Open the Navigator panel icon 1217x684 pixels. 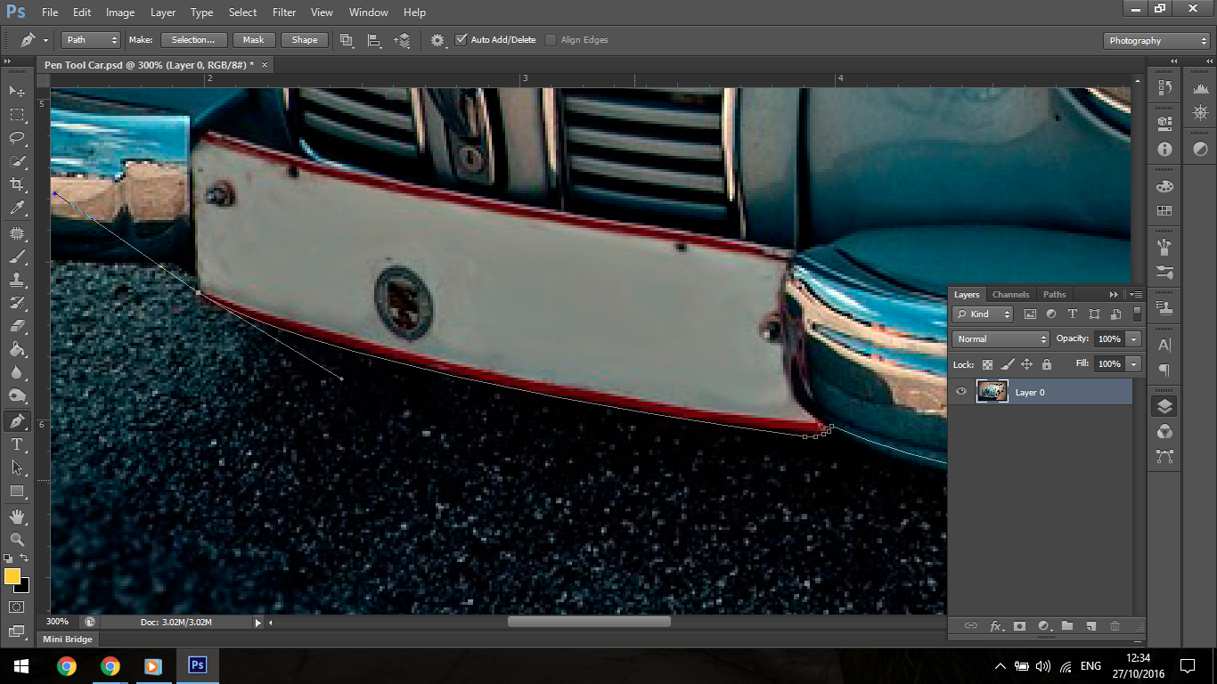pyautogui.click(x=1200, y=113)
